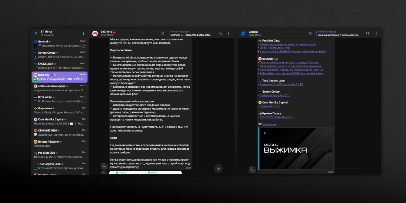This screenshot has height=203, width=406.
Task: Open ST Mirror sidebar three-dot menu
Action: point(83,33)
